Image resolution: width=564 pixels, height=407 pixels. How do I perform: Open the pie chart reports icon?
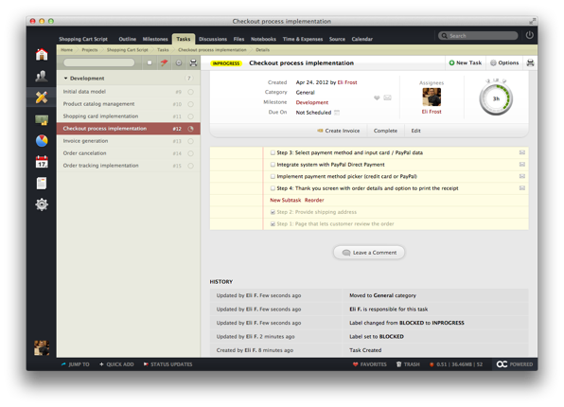click(x=42, y=141)
